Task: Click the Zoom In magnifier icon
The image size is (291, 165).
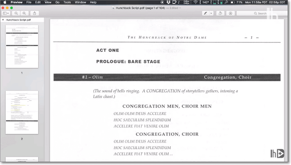Action: tap(24, 13)
